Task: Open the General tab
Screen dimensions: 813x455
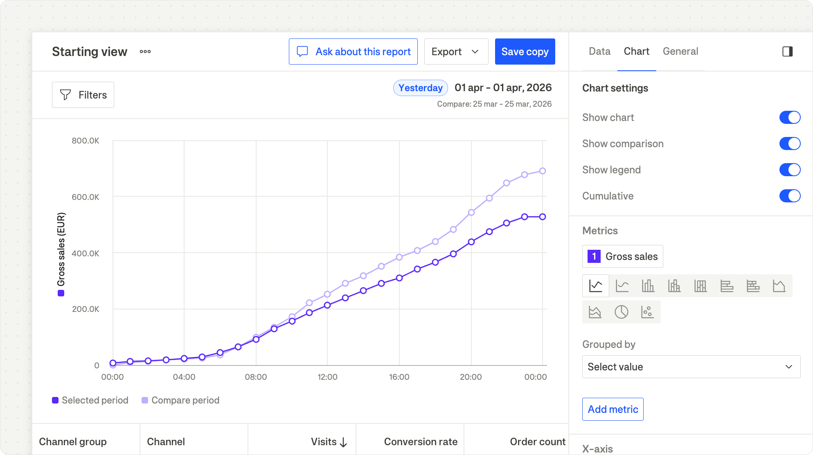Action: tap(680, 52)
